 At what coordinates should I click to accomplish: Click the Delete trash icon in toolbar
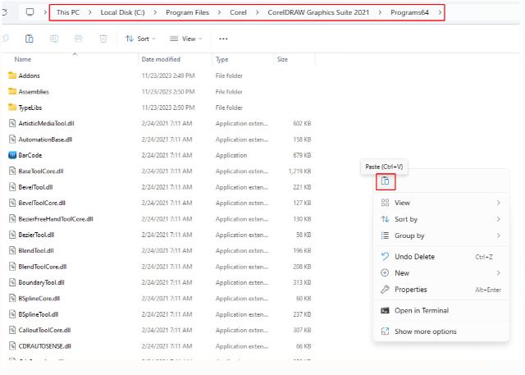(x=103, y=39)
